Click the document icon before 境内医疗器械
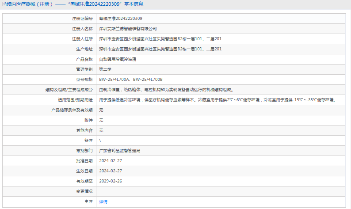 pyautogui.click(x=4, y=4)
